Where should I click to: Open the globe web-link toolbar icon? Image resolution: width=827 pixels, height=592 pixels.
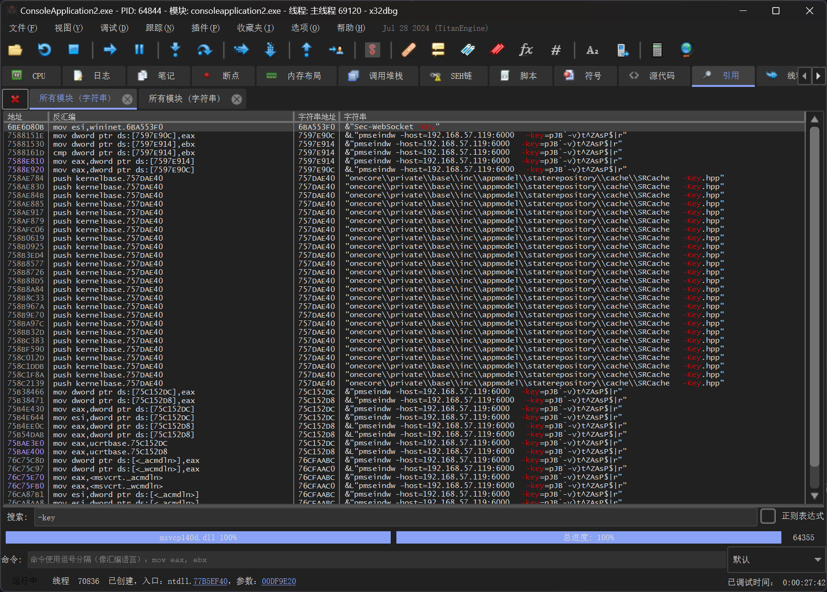tap(686, 49)
